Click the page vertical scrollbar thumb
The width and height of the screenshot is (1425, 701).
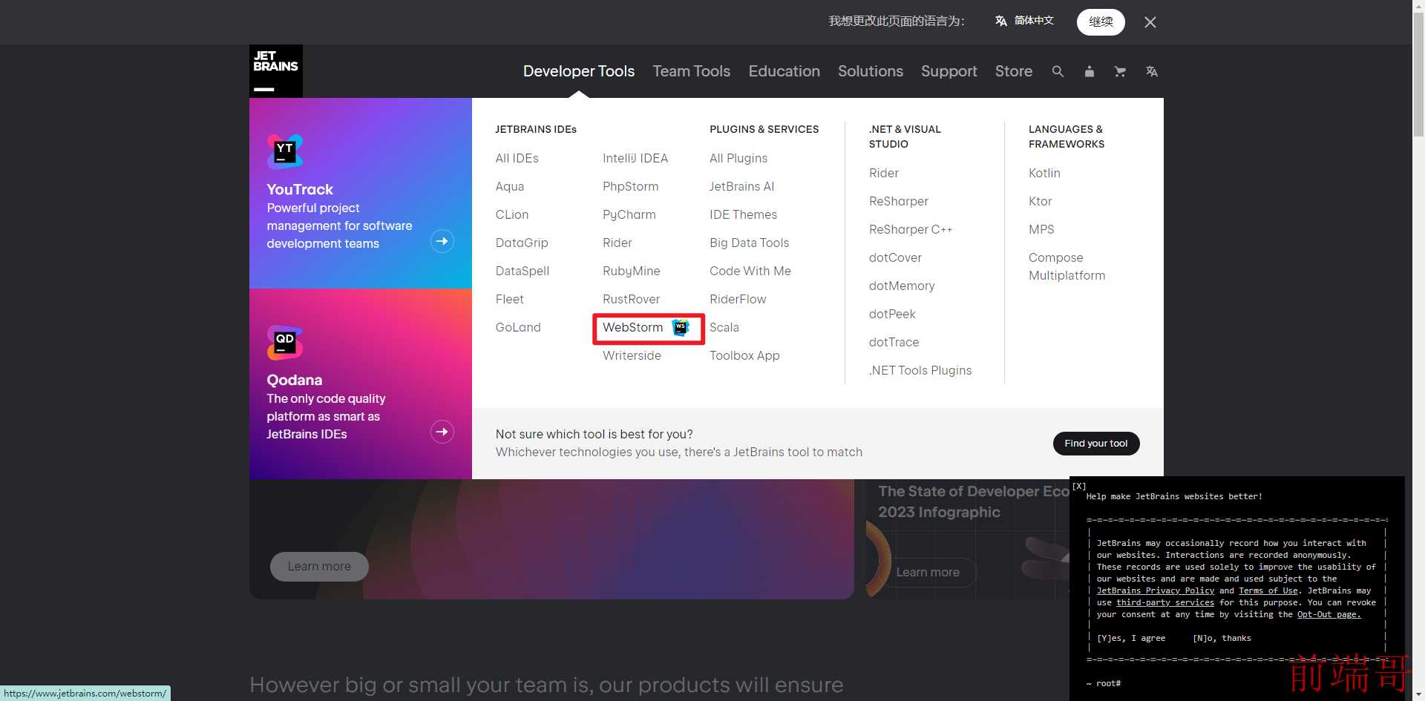click(x=1418, y=74)
